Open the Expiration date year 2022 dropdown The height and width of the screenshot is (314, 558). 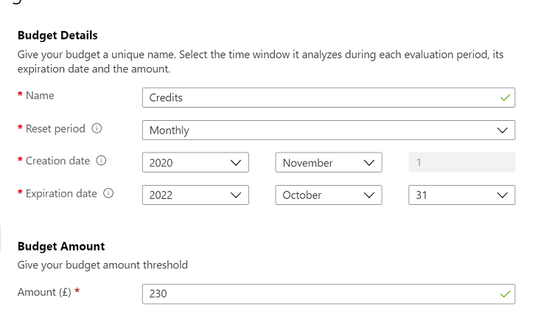click(195, 195)
